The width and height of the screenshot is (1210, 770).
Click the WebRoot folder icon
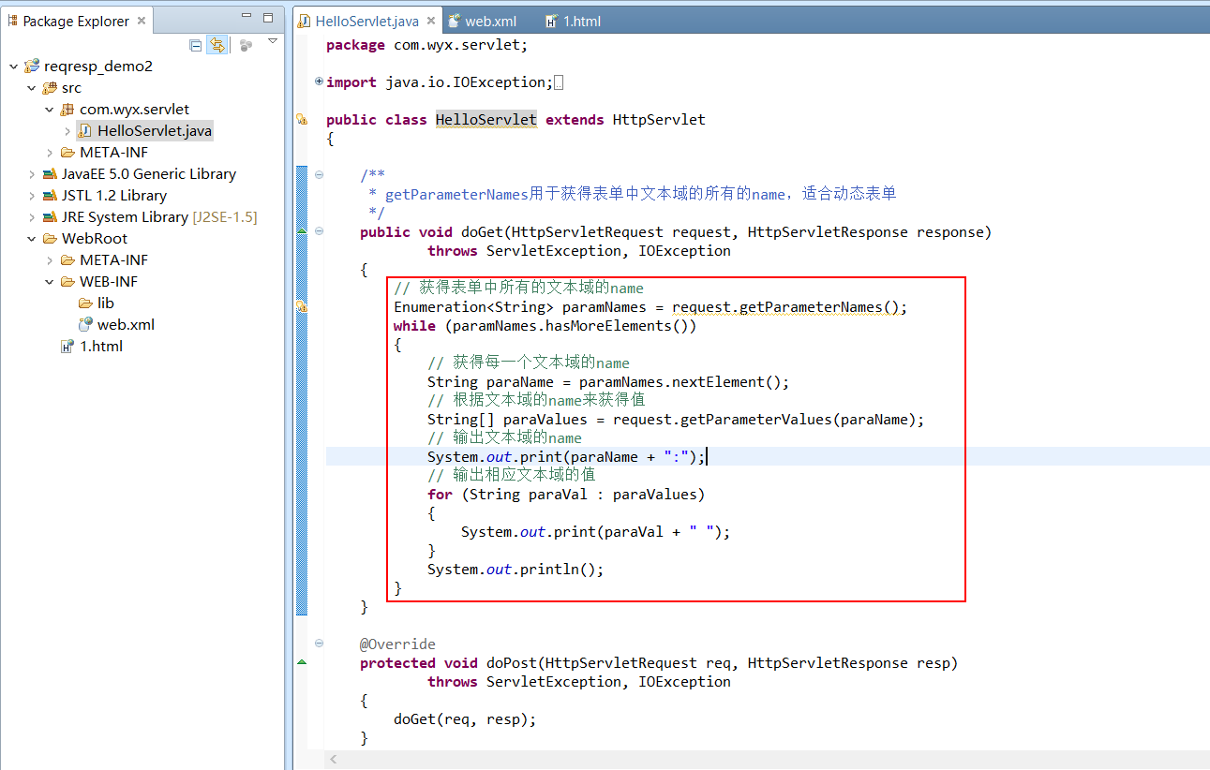coord(50,239)
